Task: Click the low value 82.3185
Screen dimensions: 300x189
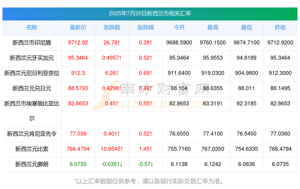Action: (246, 104)
